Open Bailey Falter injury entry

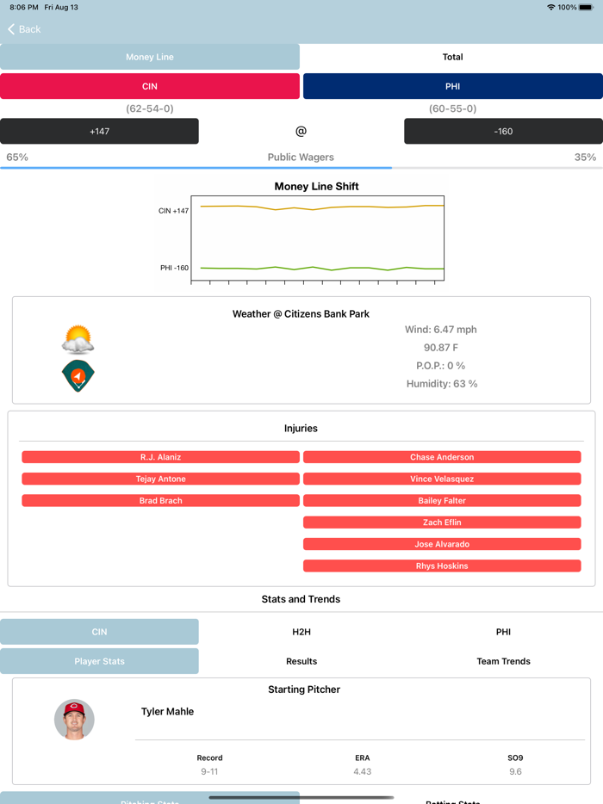[442, 500]
